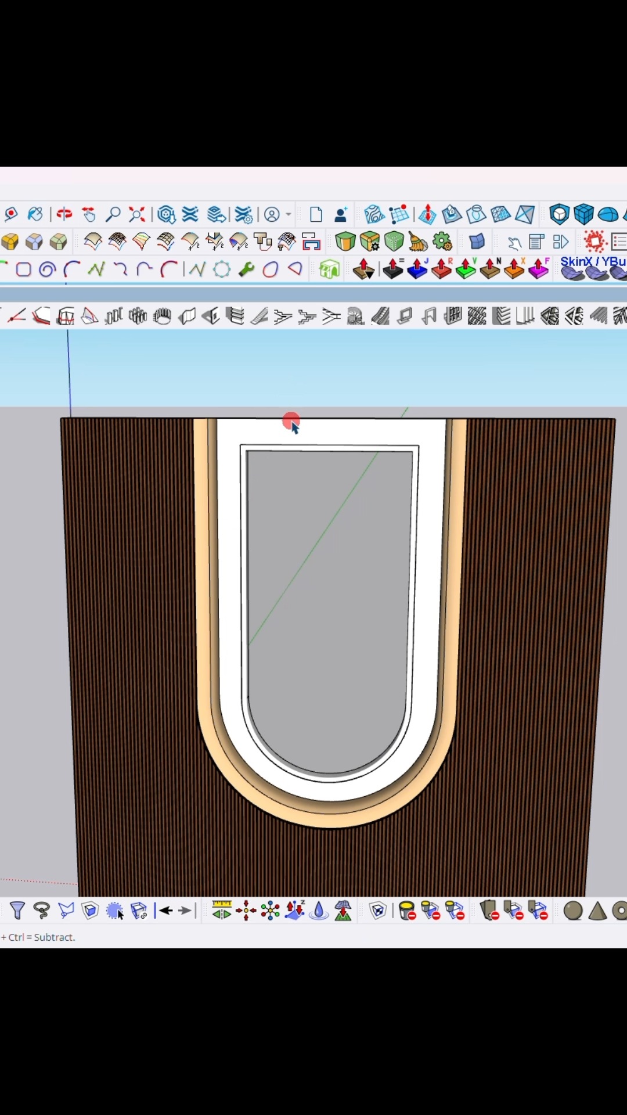The width and height of the screenshot is (627, 1115).
Task: Click the black push pull equals icon
Action: [394, 269]
